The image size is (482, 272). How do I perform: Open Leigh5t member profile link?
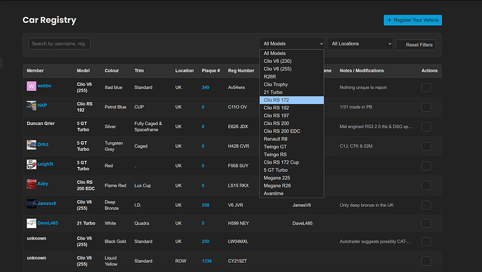click(x=45, y=164)
